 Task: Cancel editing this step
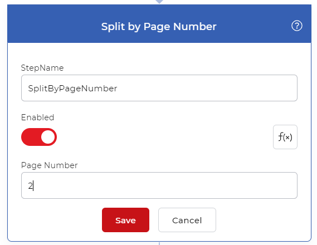click(187, 220)
